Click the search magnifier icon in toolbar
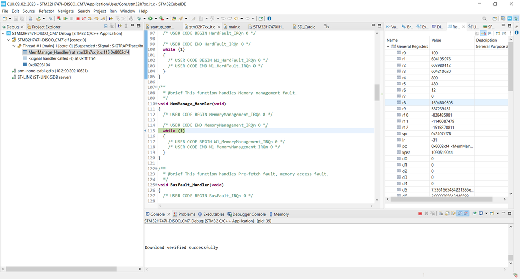 [484, 19]
